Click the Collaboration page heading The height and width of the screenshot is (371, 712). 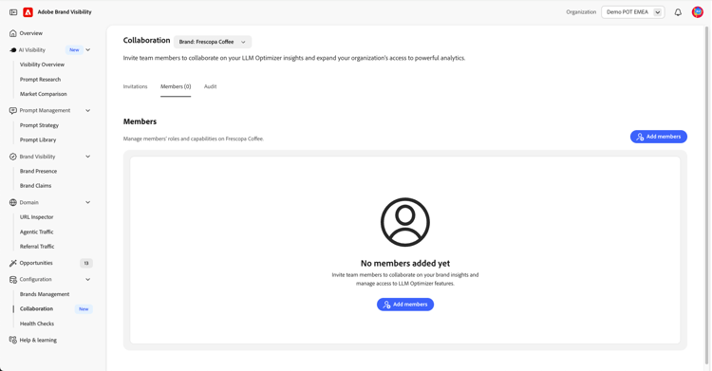pyautogui.click(x=146, y=41)
